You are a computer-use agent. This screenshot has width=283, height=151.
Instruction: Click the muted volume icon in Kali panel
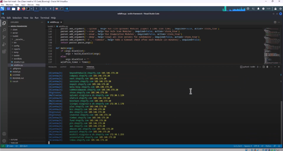pos(253,8)
